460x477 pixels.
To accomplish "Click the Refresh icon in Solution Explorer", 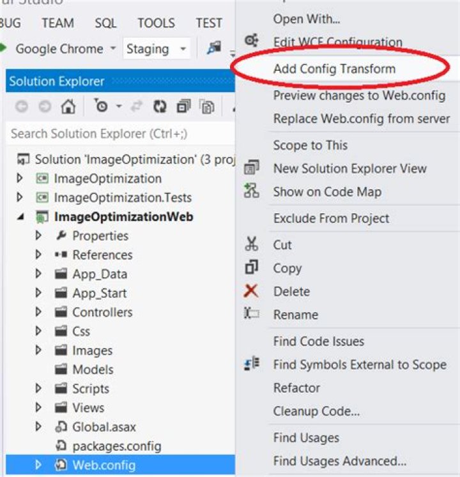I will tap(160, 107).
